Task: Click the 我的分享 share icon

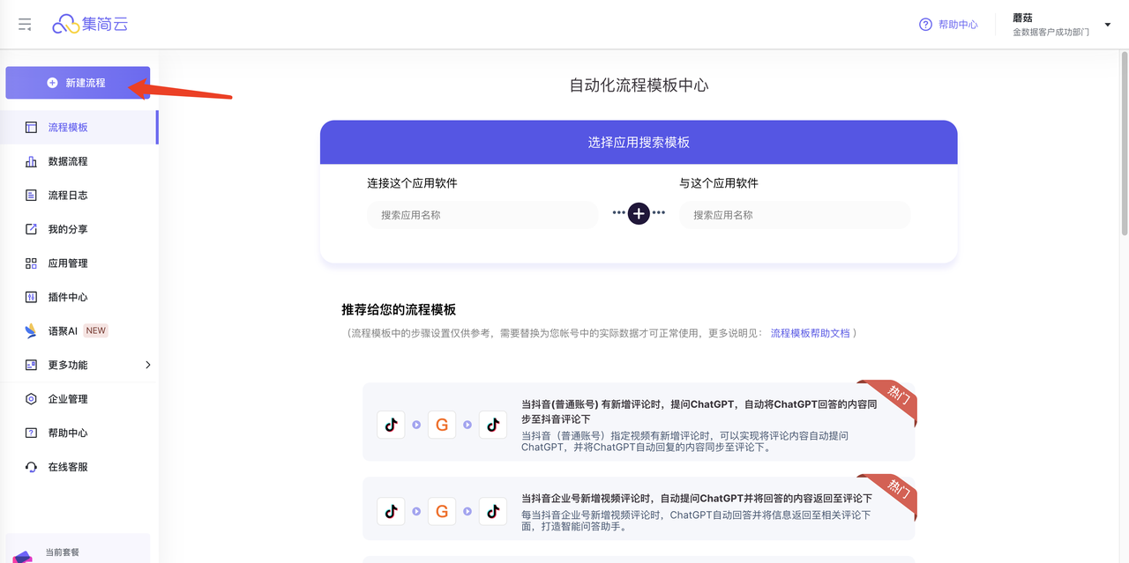Action: click(x=31, y=229)
